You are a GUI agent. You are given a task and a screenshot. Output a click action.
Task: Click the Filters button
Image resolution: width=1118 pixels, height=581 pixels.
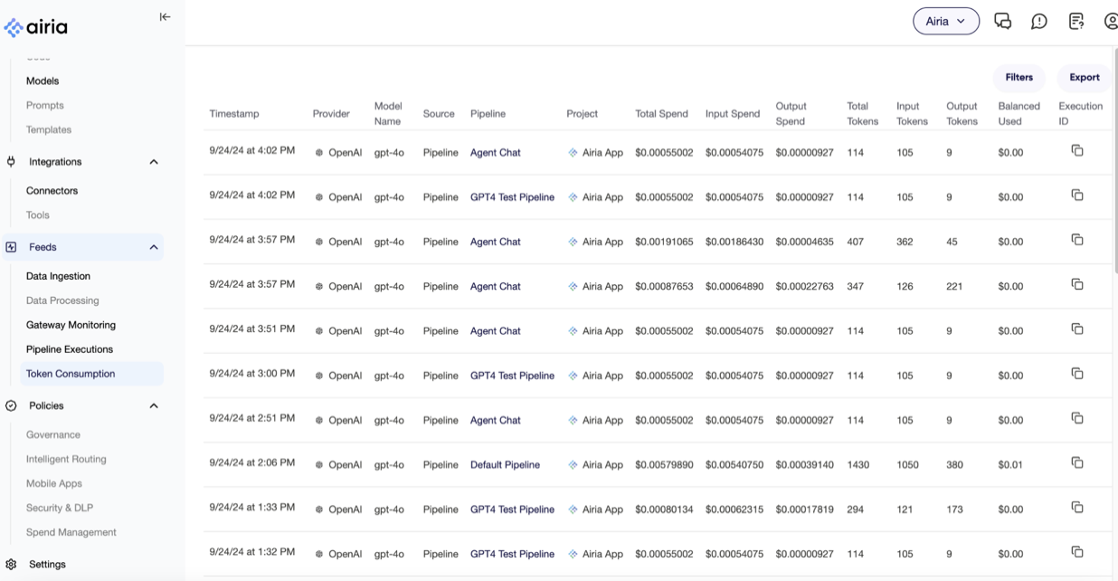point(1019,78)
